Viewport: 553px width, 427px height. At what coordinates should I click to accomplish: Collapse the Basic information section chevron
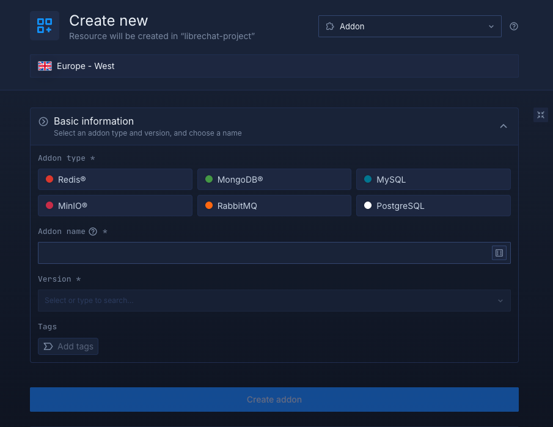tap(504, 126)
